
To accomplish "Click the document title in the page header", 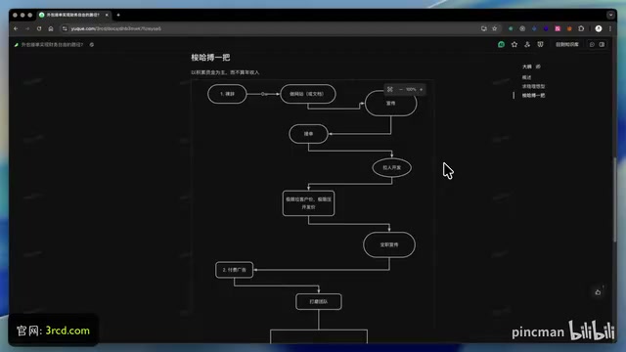I will (52, 44).
